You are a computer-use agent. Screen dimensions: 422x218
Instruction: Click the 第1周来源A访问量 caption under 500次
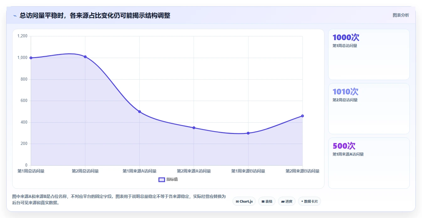348,154
